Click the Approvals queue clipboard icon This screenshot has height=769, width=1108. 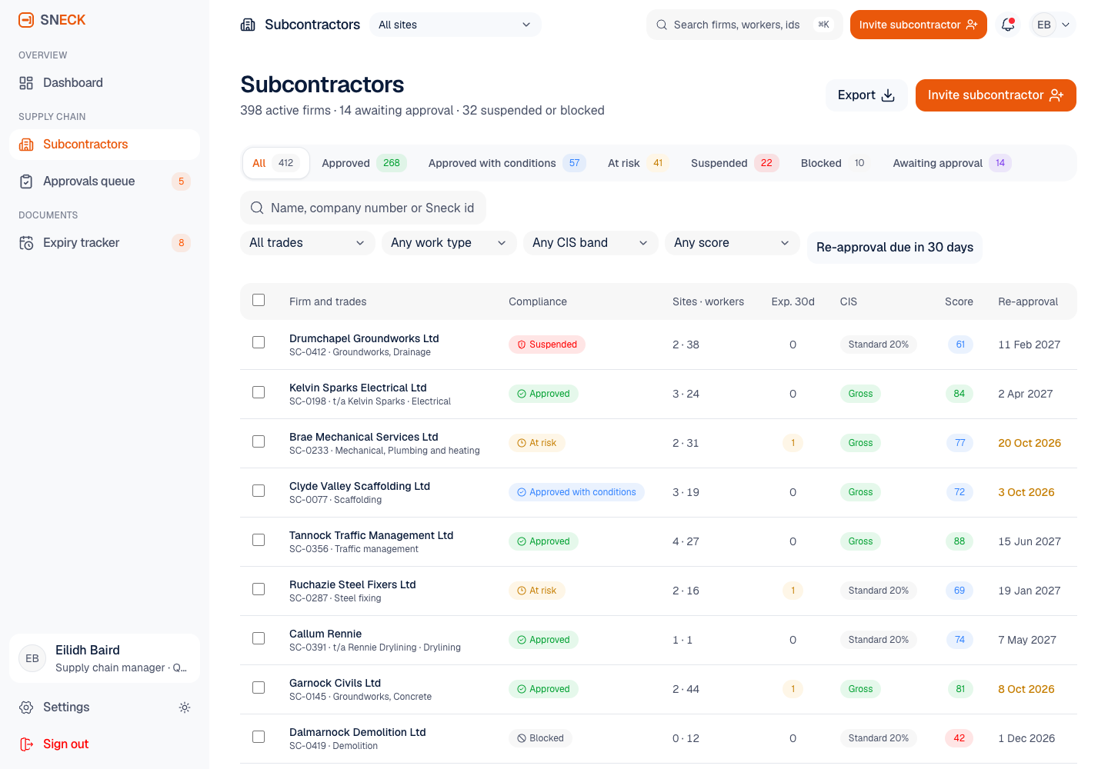coord(26,181)
